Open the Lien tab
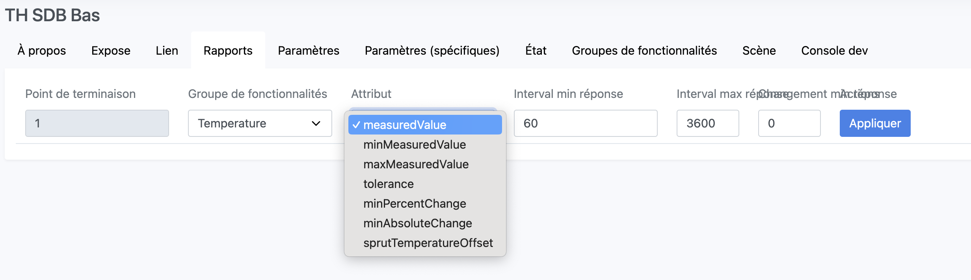Screen dimensions: 971x280 pyautogui.click(x=167, y=51)
